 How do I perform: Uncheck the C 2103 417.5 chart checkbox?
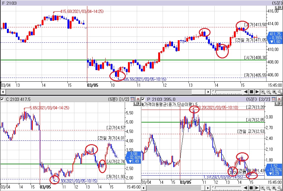tap(2, 99)
